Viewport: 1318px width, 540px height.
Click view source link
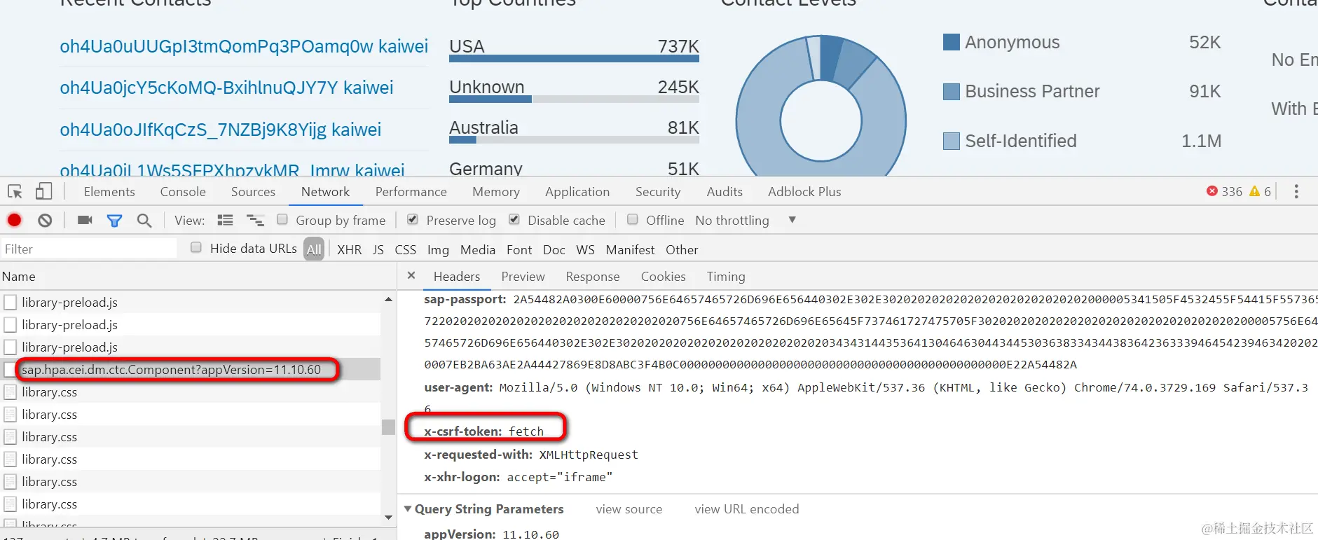(x=629, y=509)
